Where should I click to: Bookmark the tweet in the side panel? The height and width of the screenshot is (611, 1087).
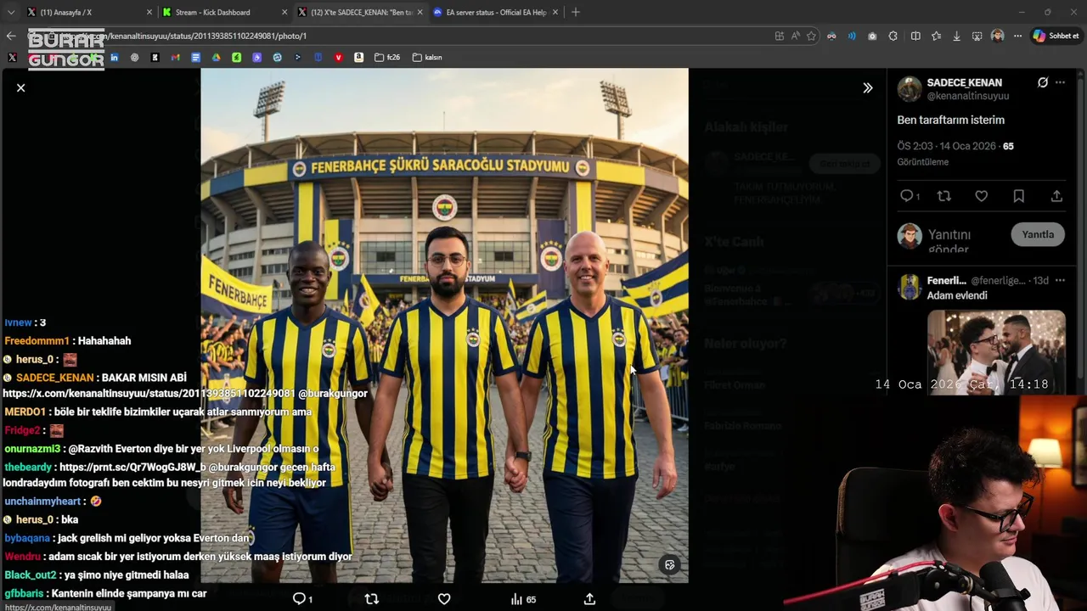click(x=1018, y=196)
